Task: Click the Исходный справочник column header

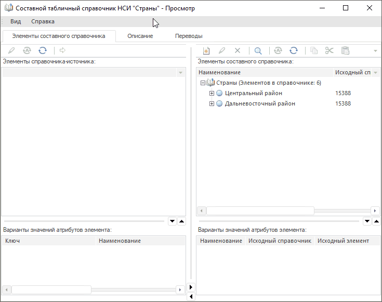Action: 280,241
